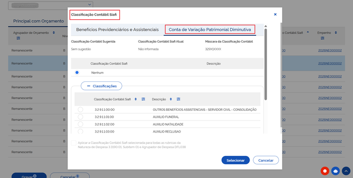Screen dimensions: 353x178
Task: Sort by Contábil Siafi column in background table
Action: tap(308, 33)
